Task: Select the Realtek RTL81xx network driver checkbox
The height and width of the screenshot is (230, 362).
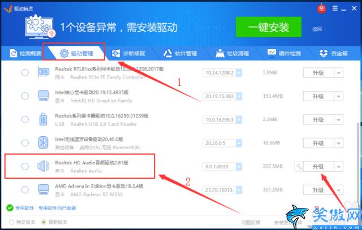Action: pos(25,73)
